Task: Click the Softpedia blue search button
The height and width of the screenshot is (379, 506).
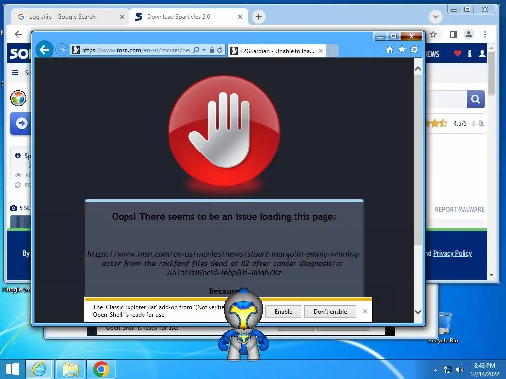Action: 476,99
